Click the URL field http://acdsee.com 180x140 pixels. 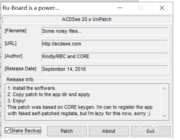click(x=105, y=44)
